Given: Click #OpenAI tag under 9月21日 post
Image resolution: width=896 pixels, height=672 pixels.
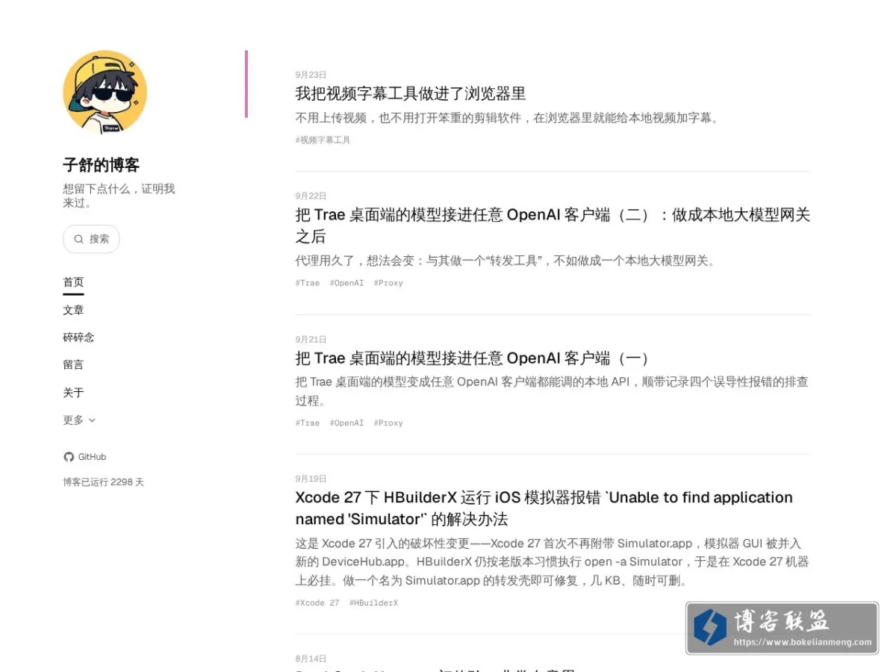Looking at the screenshot, I should pos(346,423).
